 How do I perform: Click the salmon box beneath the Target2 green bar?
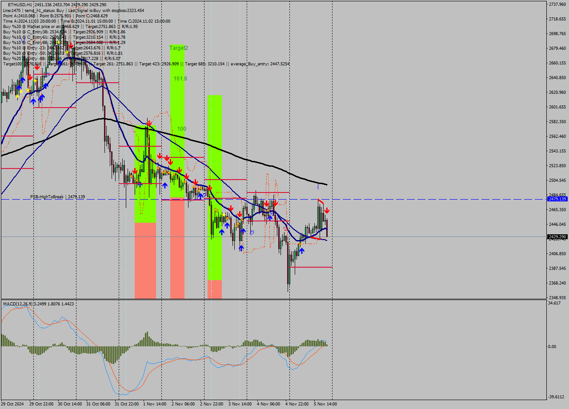[x=177, y=249]
